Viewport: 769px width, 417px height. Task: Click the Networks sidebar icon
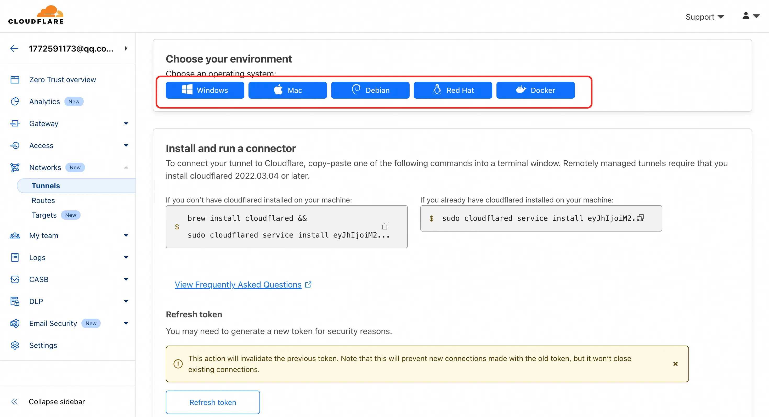15,167
